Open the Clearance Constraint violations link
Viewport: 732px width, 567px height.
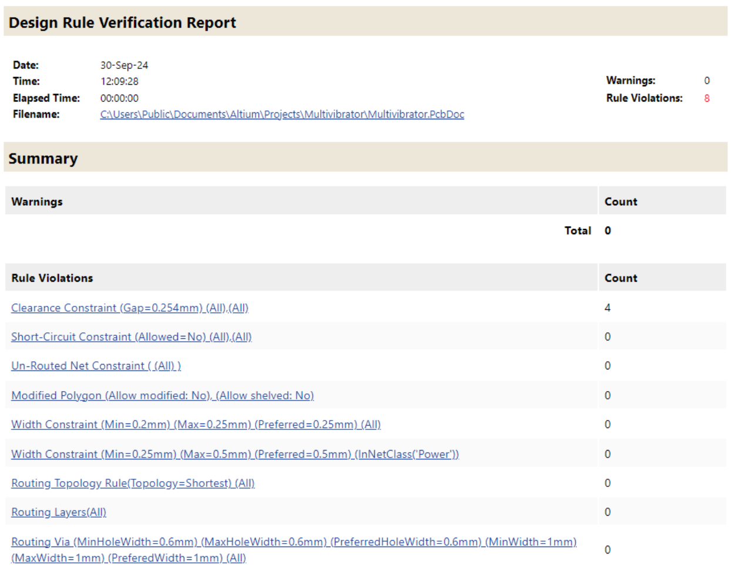click(129, 308)
